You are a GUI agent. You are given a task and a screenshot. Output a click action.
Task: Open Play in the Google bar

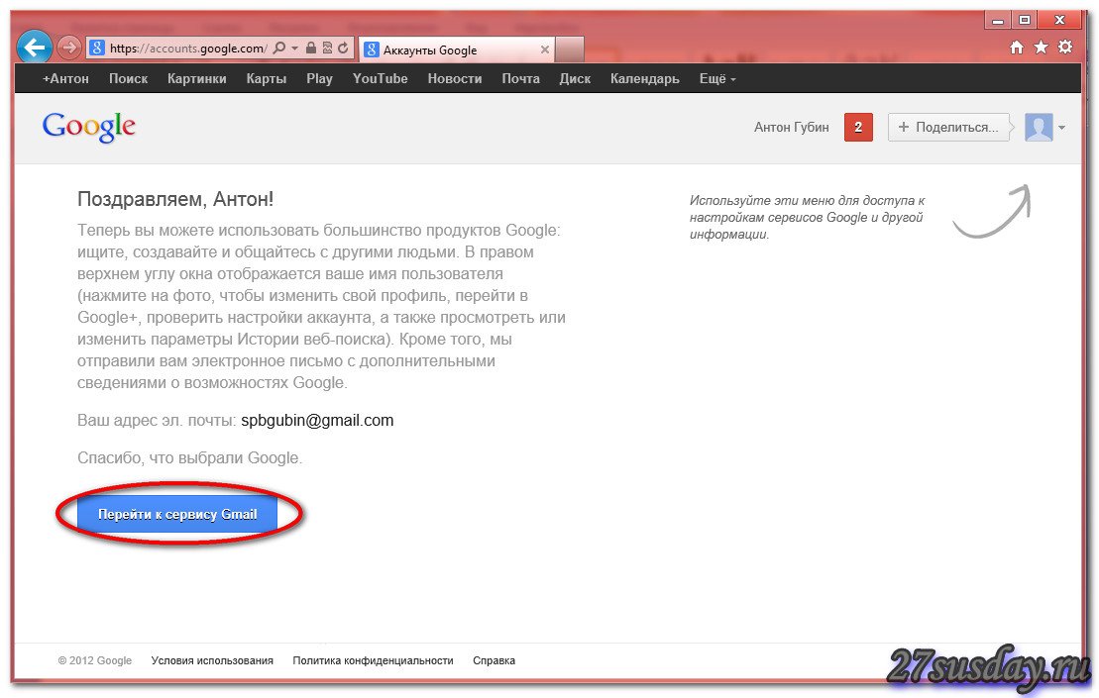[x=320, y=79]
